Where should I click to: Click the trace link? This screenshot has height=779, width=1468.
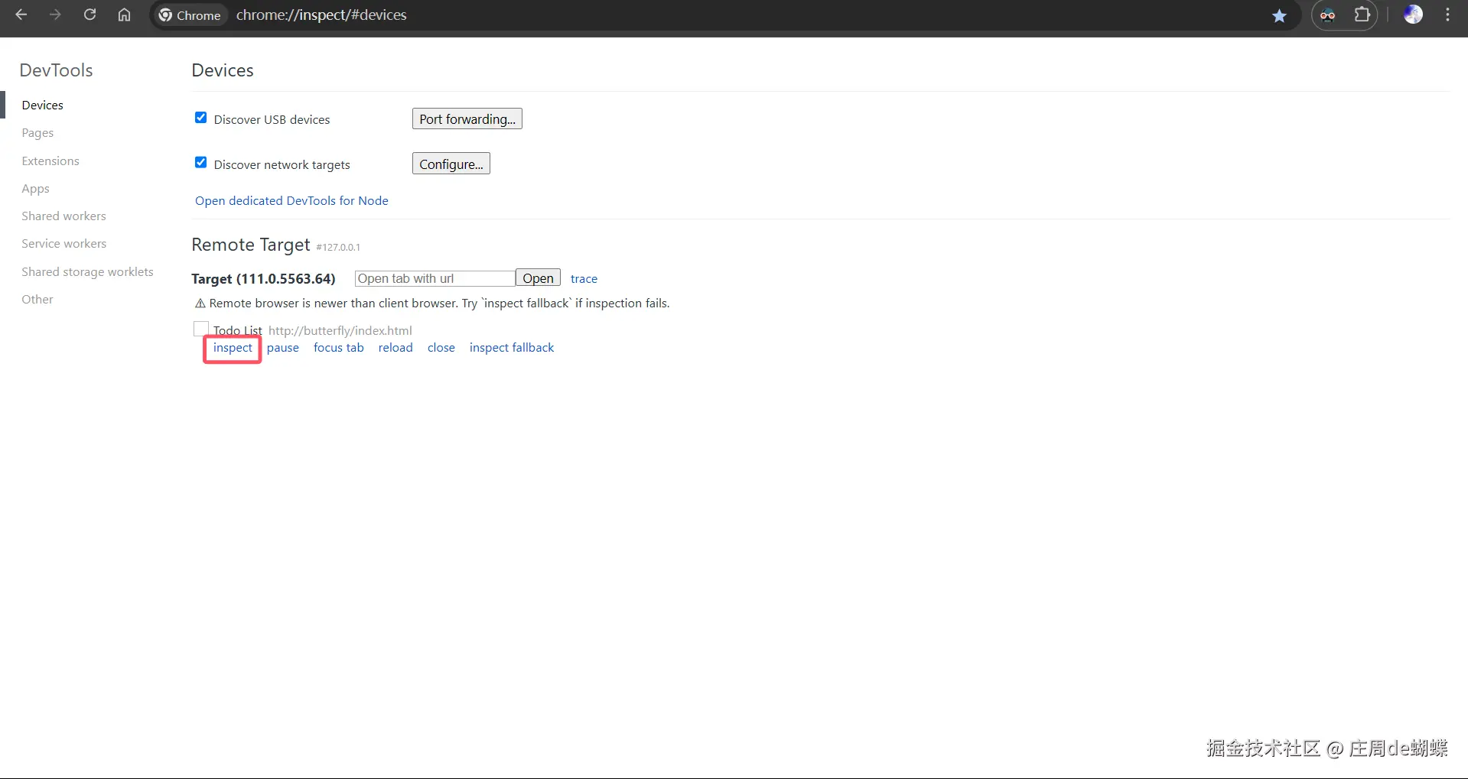(x=584, y=279)
